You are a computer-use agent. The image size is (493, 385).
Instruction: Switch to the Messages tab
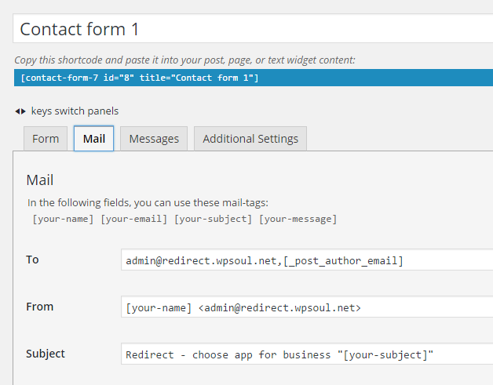click(154, 139)
